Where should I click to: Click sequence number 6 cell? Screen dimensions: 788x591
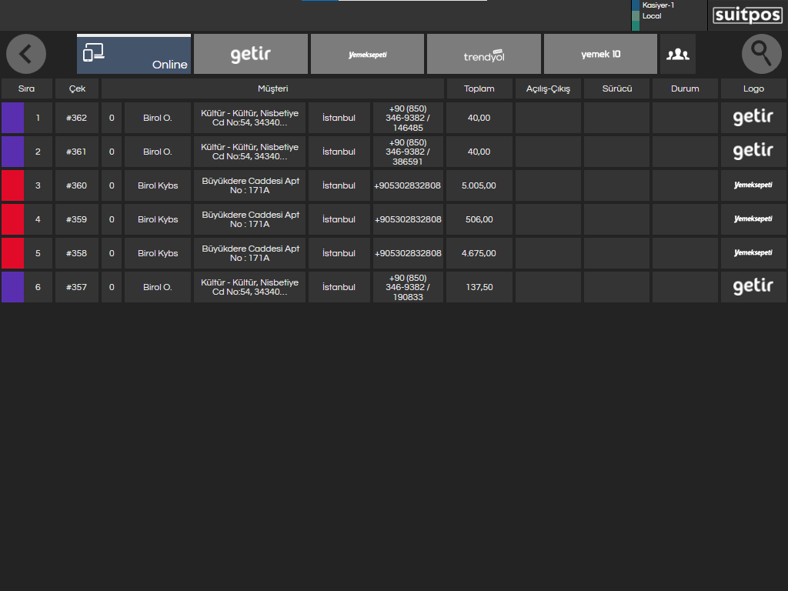point(38,287)
